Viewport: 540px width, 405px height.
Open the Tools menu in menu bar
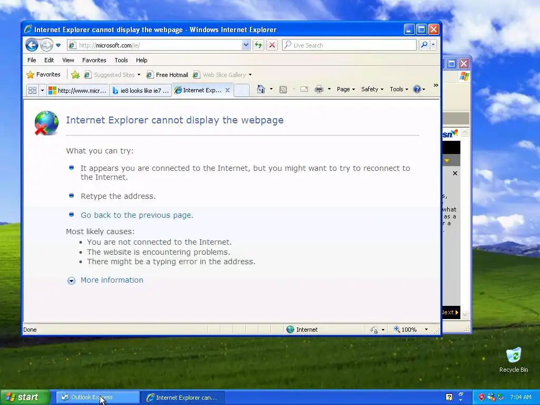click(121, 60)
